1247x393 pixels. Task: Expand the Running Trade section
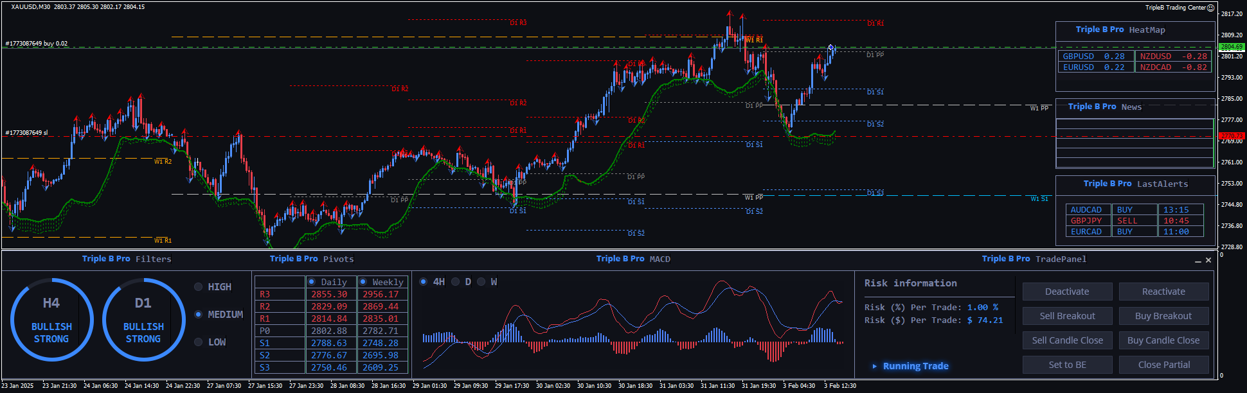click(915, 366)
